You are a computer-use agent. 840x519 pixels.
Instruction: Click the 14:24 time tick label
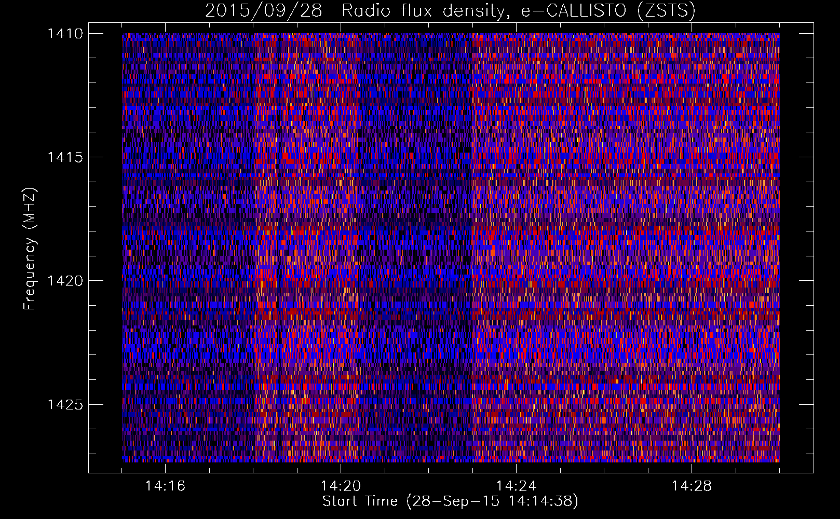[x=516, y=486]
